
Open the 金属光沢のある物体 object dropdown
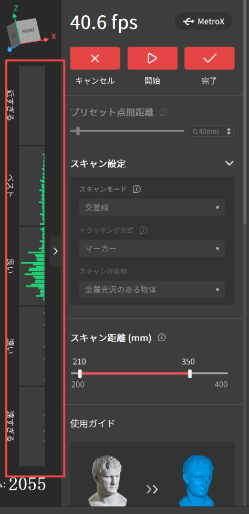click(x=152, y=290)
